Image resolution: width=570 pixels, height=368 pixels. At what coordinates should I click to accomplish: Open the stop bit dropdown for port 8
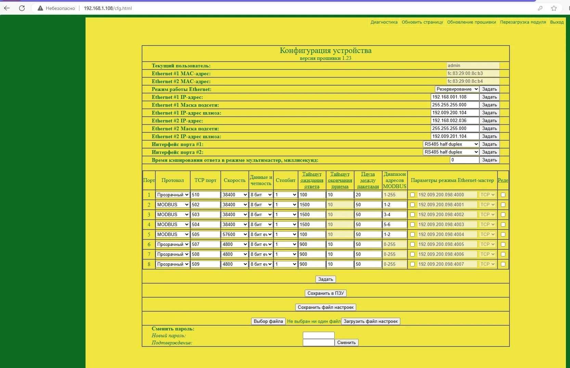click(286, 264)
